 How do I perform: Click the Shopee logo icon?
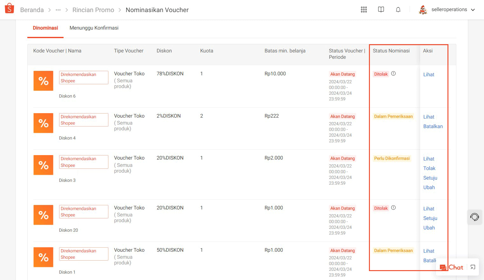coord(10,9)
